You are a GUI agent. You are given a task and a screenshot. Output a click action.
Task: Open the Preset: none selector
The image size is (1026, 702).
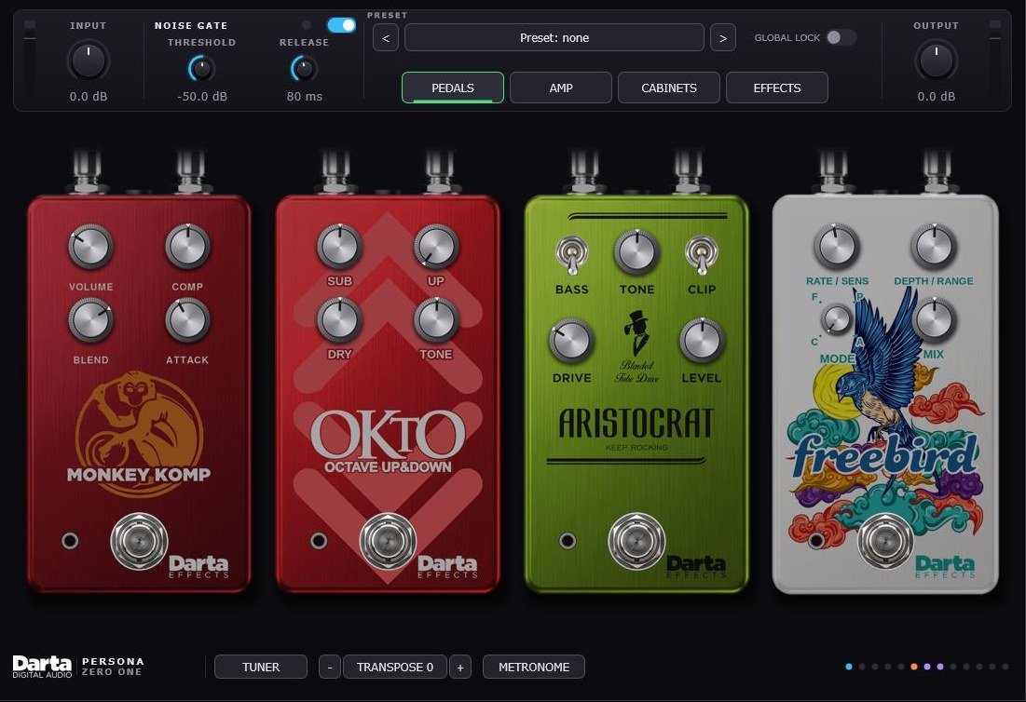point(554,38)
